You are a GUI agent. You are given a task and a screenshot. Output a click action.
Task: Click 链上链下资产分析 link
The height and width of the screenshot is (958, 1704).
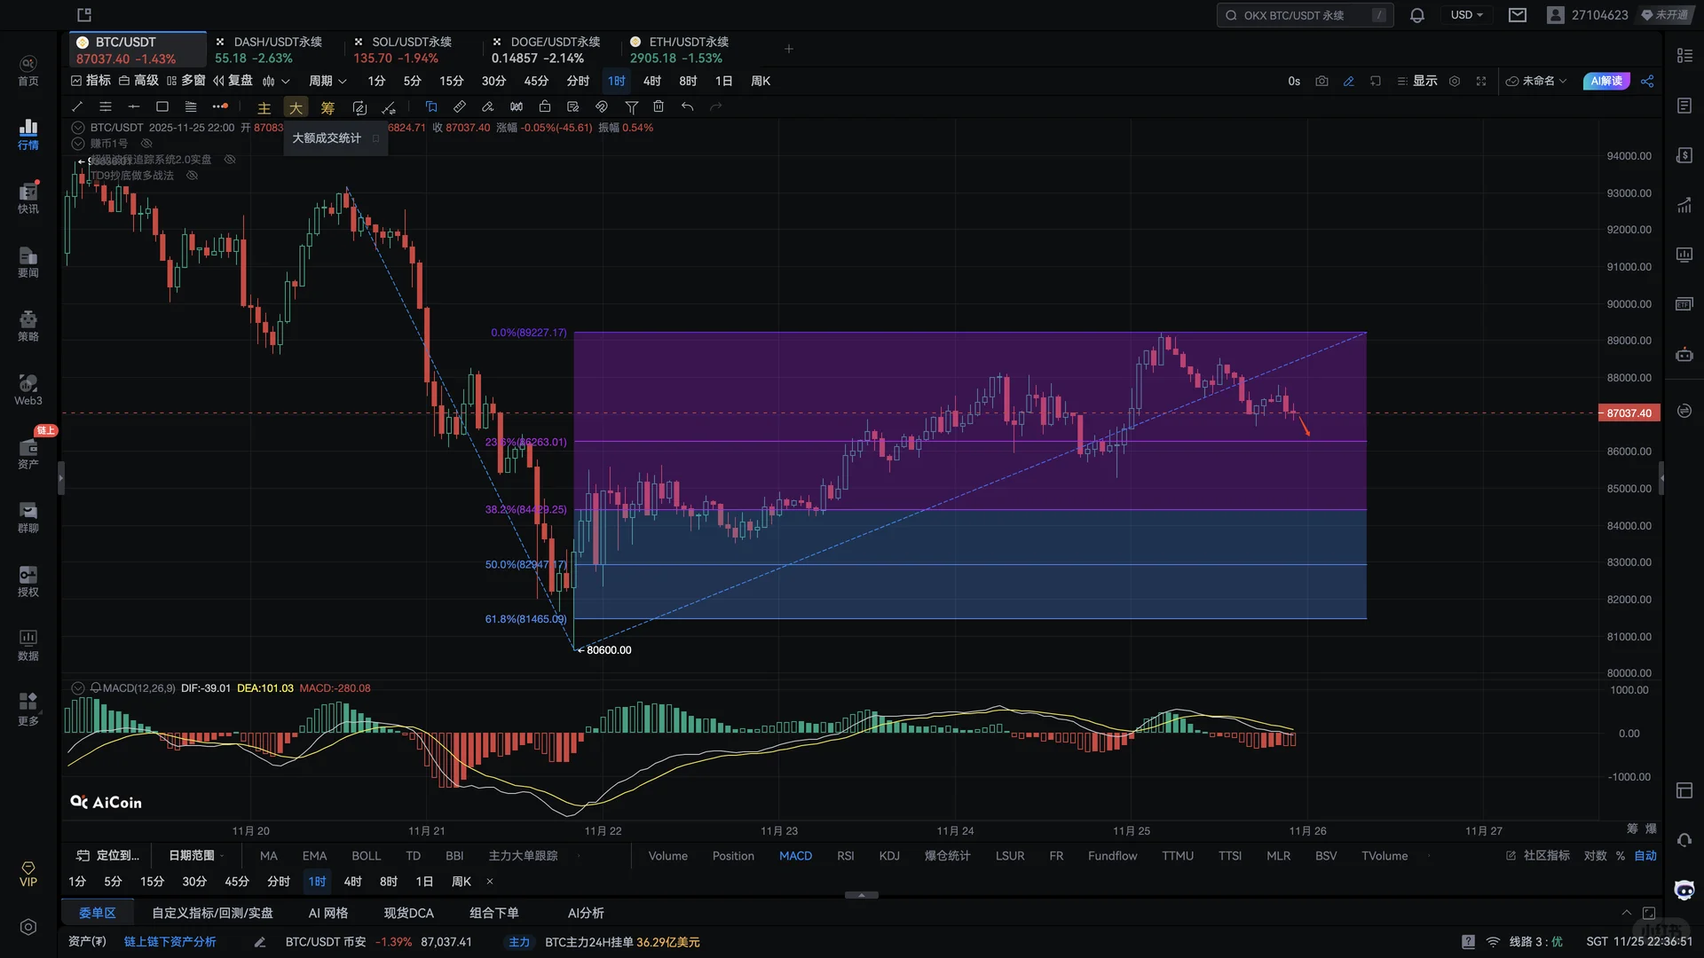170,942
